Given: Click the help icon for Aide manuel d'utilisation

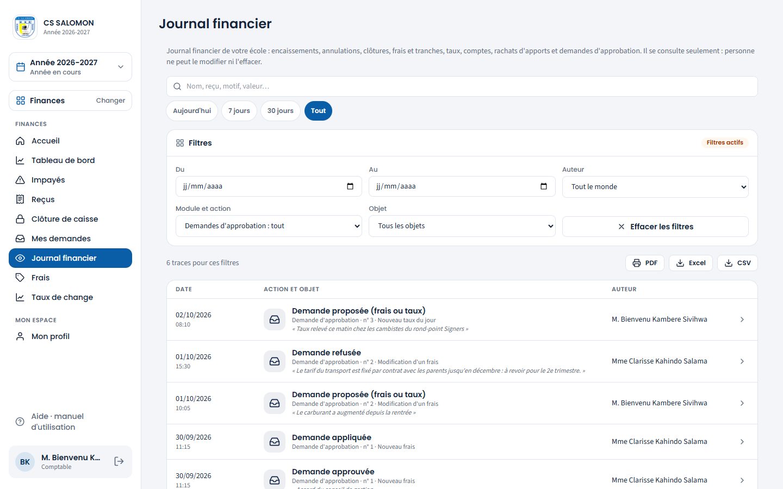Looking at the screenshot, I should click(x=20, y=422).
